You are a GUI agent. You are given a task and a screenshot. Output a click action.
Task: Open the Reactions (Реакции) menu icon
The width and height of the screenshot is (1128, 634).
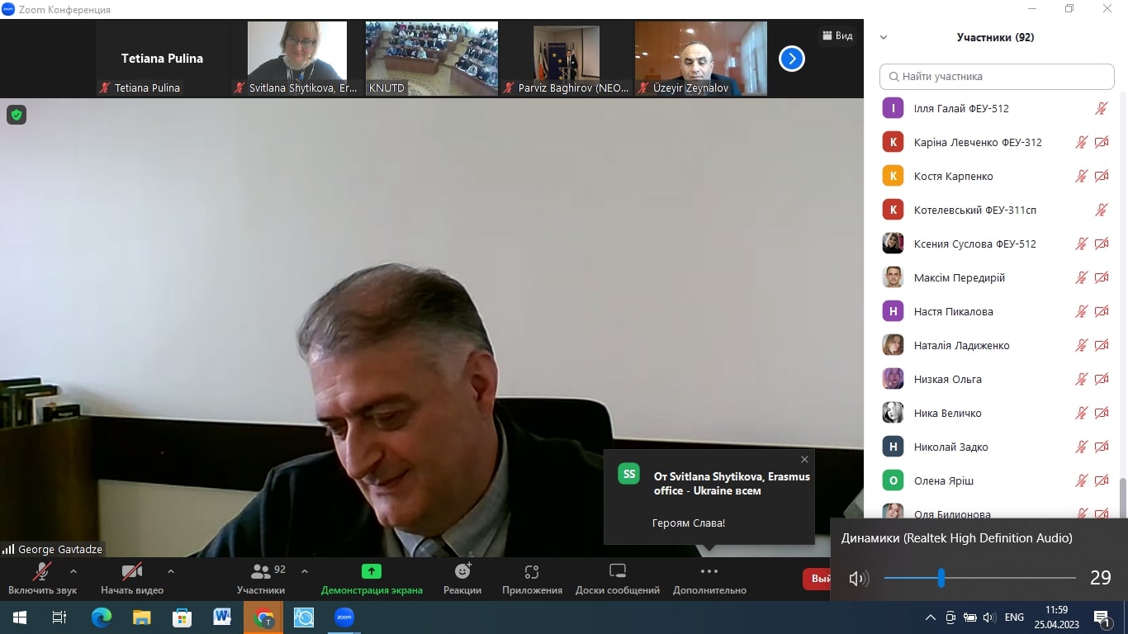coord(462,571)
